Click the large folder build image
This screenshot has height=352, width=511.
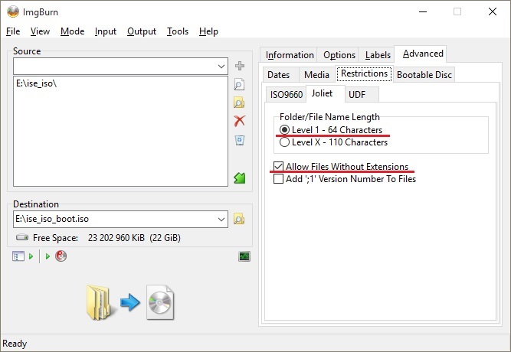[x=100, y=302]
